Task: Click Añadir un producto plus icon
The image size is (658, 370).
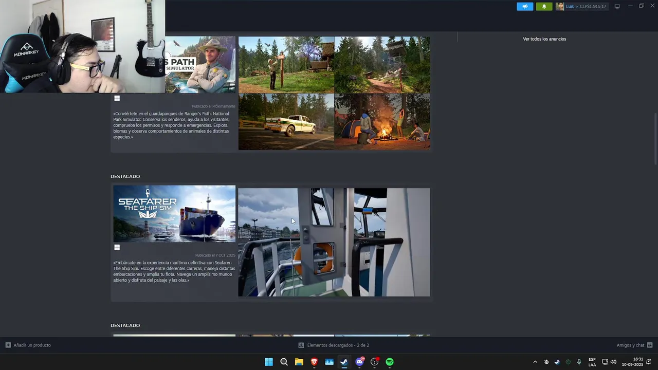Action: [8, 345]
